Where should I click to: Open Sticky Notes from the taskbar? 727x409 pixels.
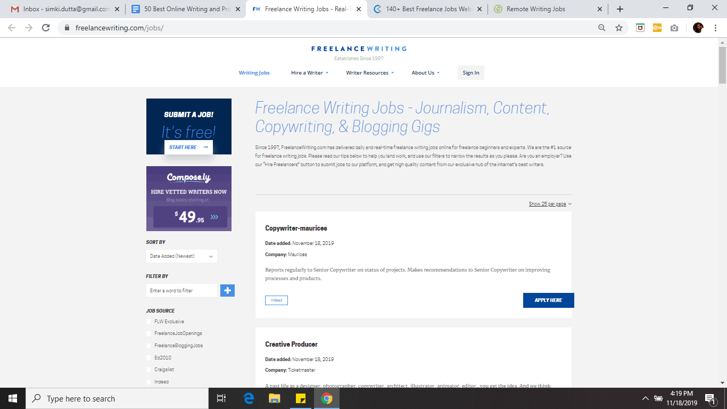pos(300,398)
